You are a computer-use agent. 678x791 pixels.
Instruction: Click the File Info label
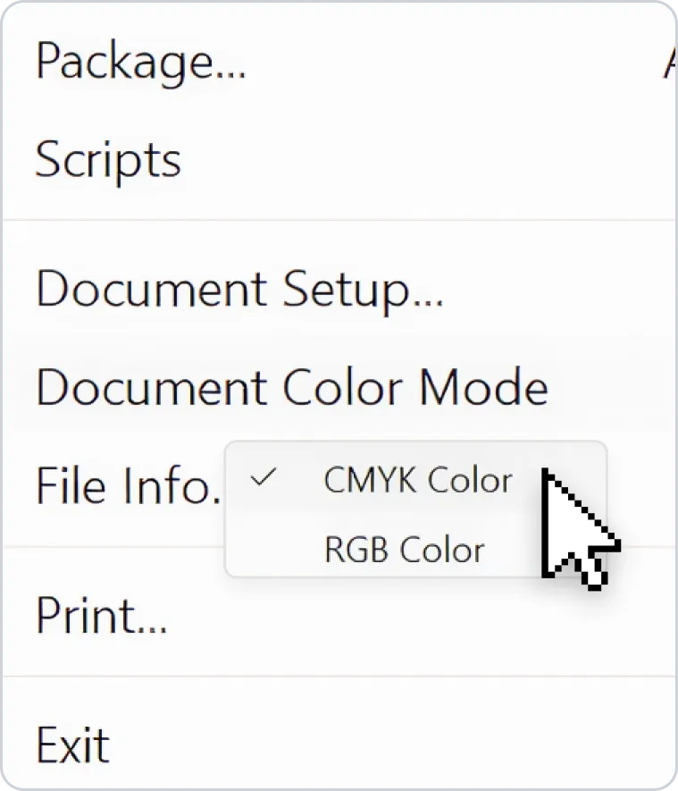(x=129, y=485)
